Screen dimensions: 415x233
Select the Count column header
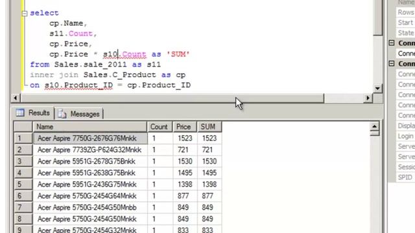160,127
